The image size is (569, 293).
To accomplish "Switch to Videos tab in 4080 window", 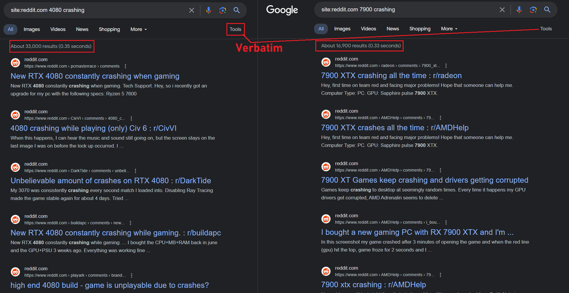I will pos(58,29).
